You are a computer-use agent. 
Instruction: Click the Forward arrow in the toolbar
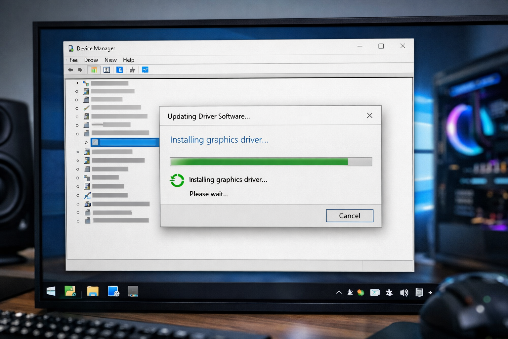(x=80, y=70)
